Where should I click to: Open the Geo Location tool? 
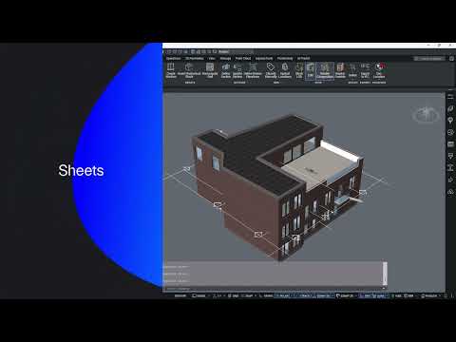pyautogui.click(x=379, y=70)
